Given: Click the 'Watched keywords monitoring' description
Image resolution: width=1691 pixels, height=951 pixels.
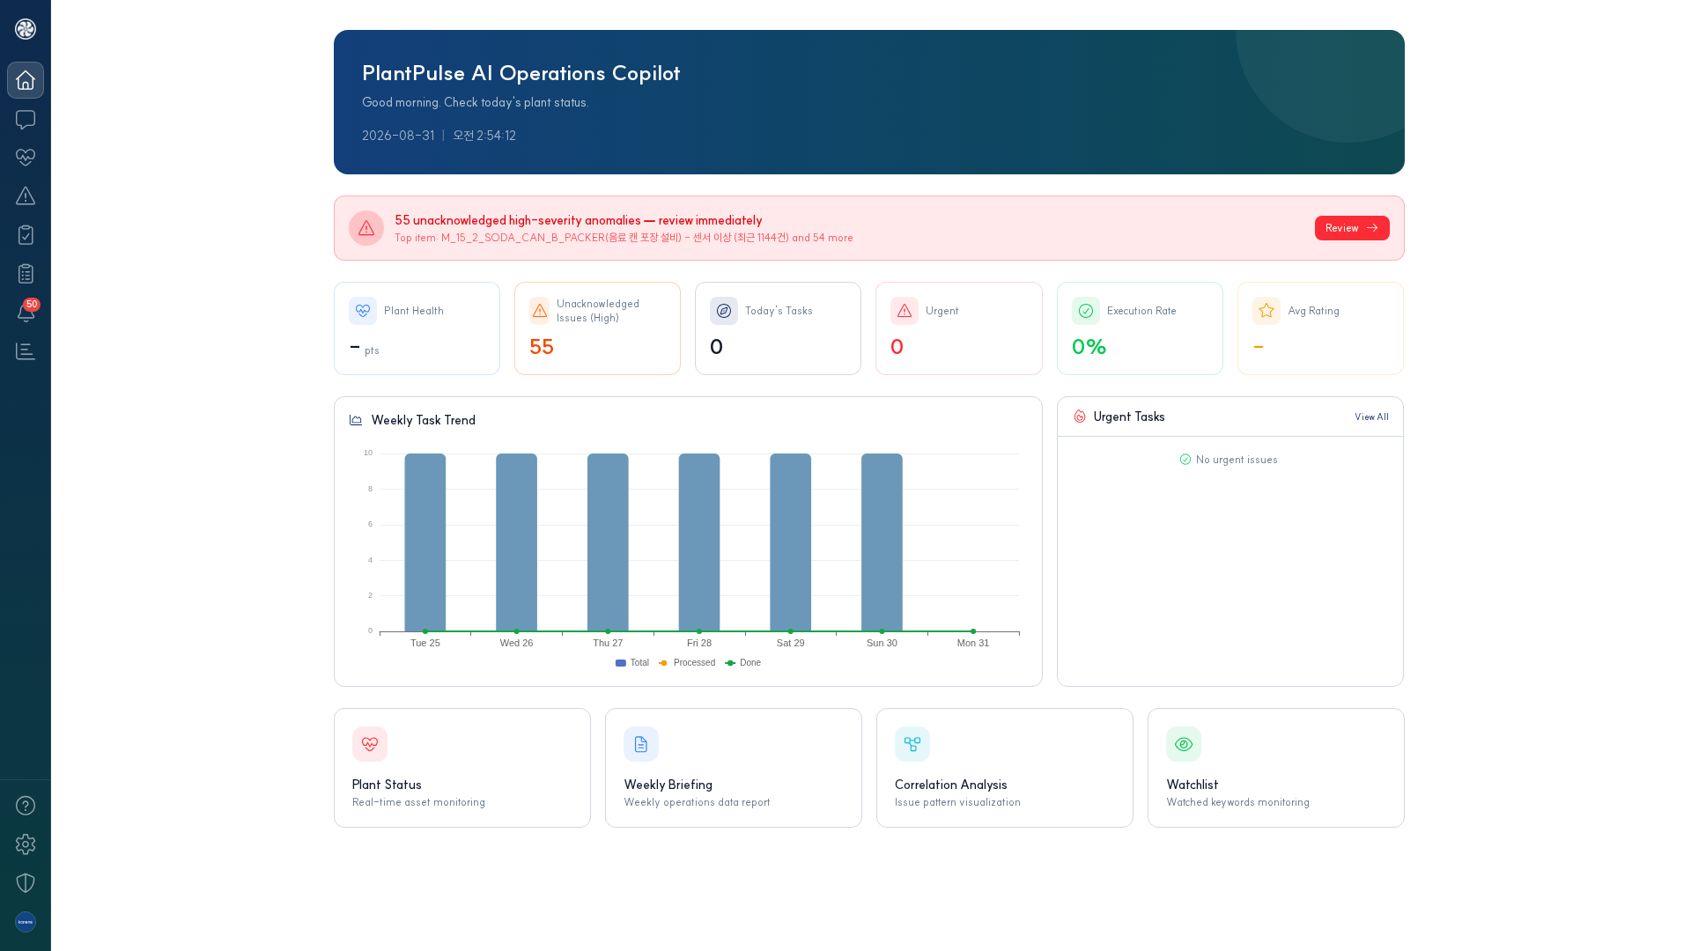Looking at the screenshot, I should 1237,802.
